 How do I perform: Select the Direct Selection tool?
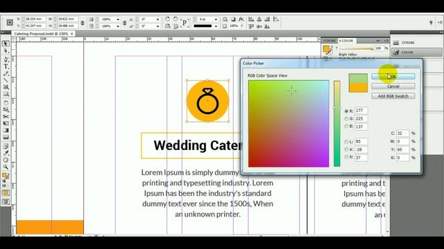point(6,51)
